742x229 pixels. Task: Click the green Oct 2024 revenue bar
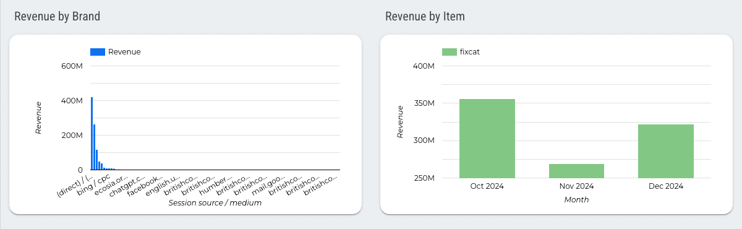point(487,139)
